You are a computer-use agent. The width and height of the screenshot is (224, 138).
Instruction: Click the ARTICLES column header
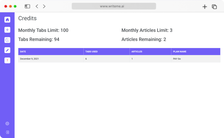click(150, 52)
